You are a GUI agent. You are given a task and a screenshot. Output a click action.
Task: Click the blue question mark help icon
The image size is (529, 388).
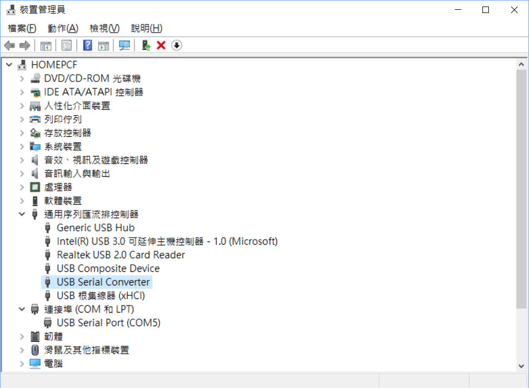(x=87, y=46)
